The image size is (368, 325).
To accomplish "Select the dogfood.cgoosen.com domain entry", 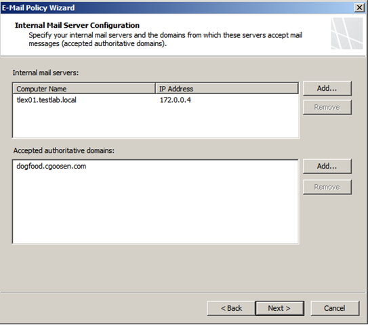I will (51, 167).
